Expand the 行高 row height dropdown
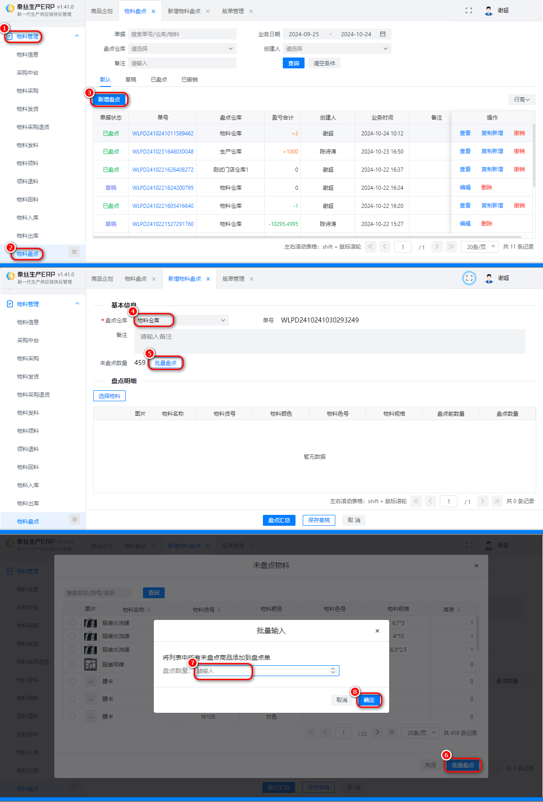Viewport: 543px width, 802px height. point(522,100)
